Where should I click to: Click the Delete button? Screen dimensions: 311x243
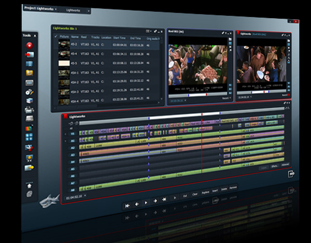(224, 189)
